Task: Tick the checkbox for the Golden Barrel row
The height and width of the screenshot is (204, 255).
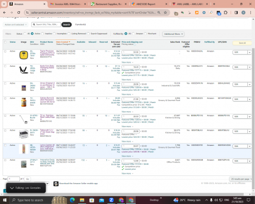Action: pyautogui.click(x=5, y=98)
